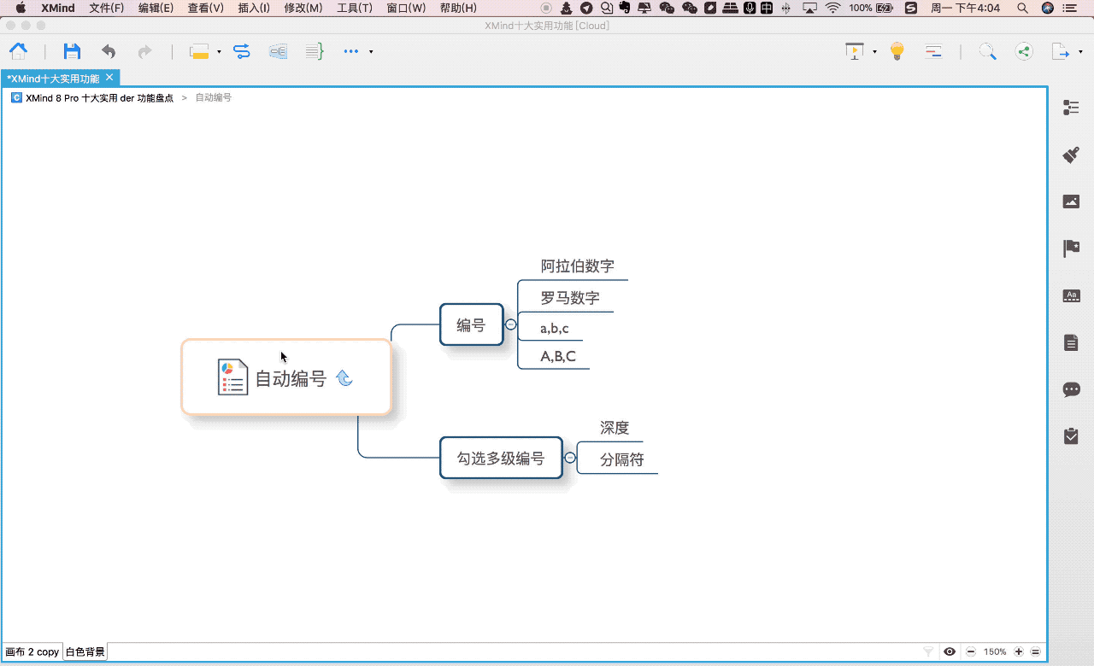Insert a Summary using the toolbar icon
This screenshot has height=666, width=1094.
(x=314, y=51)
